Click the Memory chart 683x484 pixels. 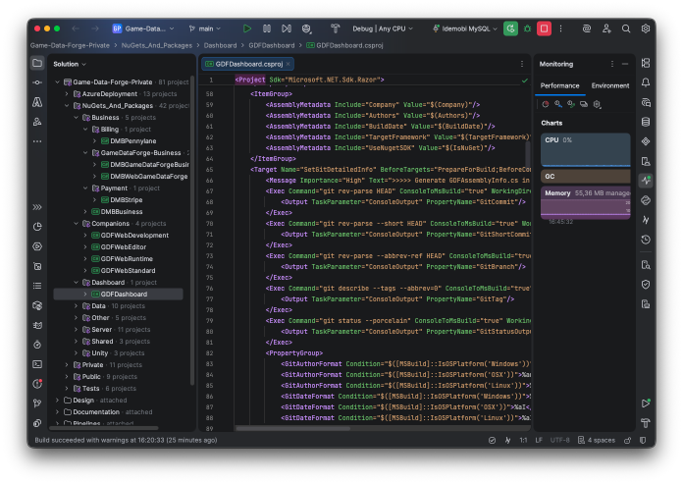click(x=586, y=202)
